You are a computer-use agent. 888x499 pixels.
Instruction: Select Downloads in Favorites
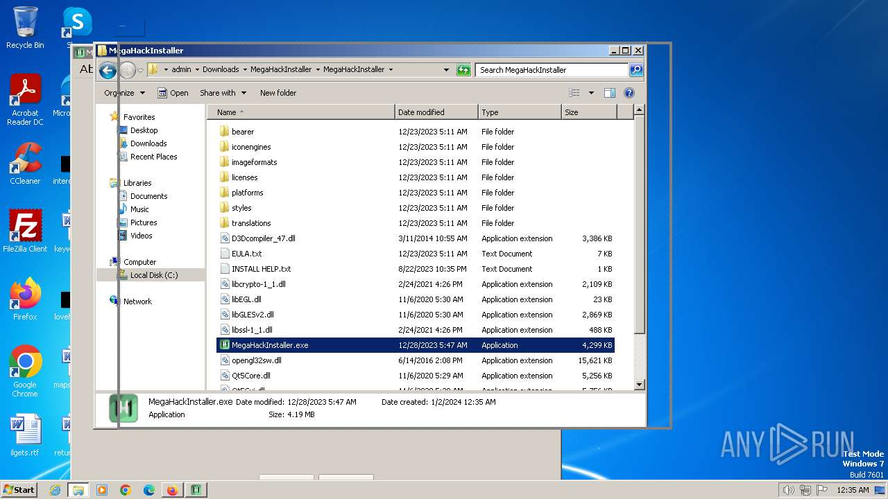pos(148,143)
